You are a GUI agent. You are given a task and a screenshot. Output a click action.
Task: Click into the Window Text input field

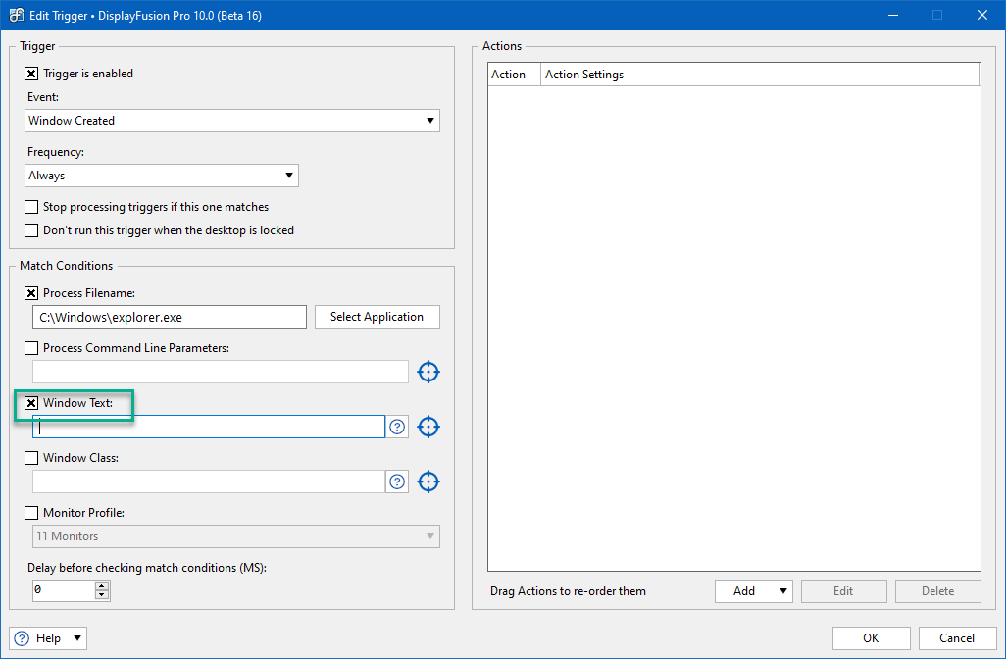coord(209,427)
